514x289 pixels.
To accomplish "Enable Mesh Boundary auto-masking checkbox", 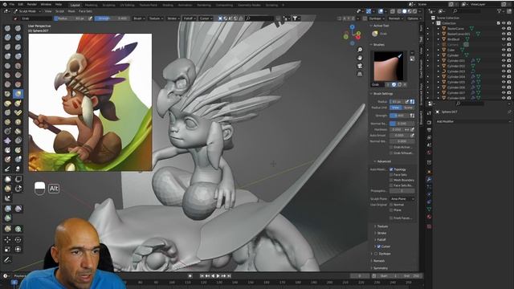I will (391, 180).
